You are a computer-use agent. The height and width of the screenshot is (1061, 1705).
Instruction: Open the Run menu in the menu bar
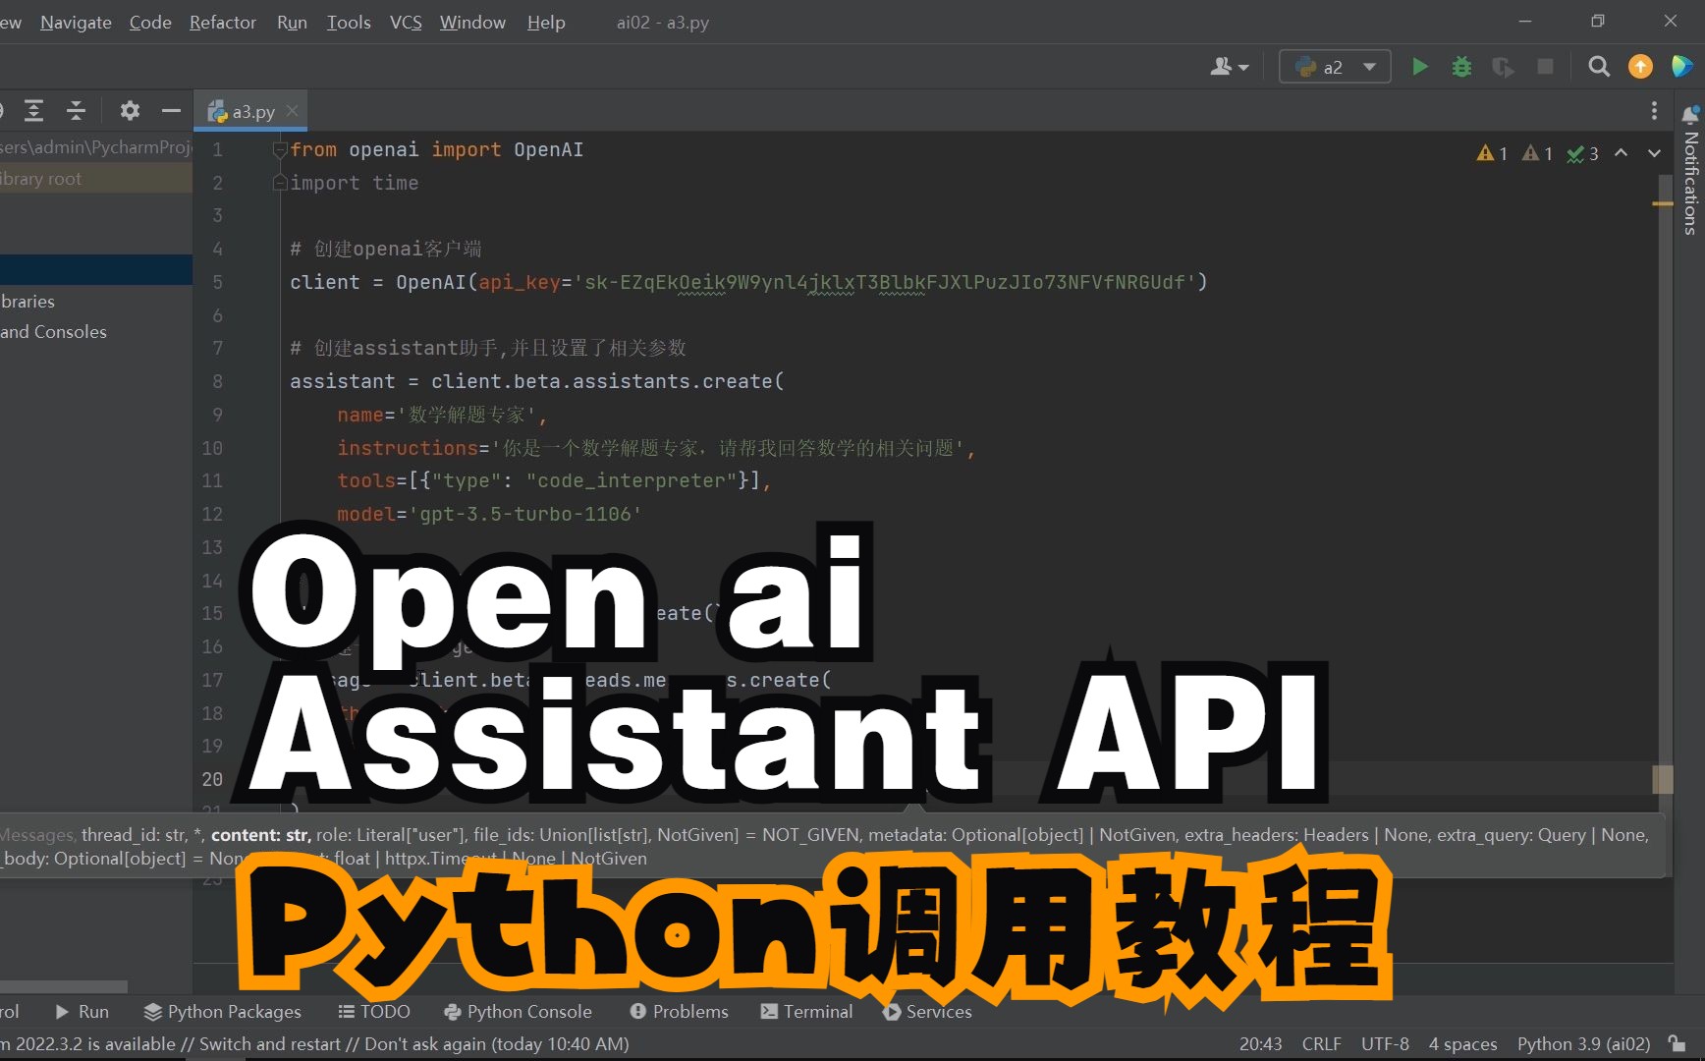coord(292,22)
